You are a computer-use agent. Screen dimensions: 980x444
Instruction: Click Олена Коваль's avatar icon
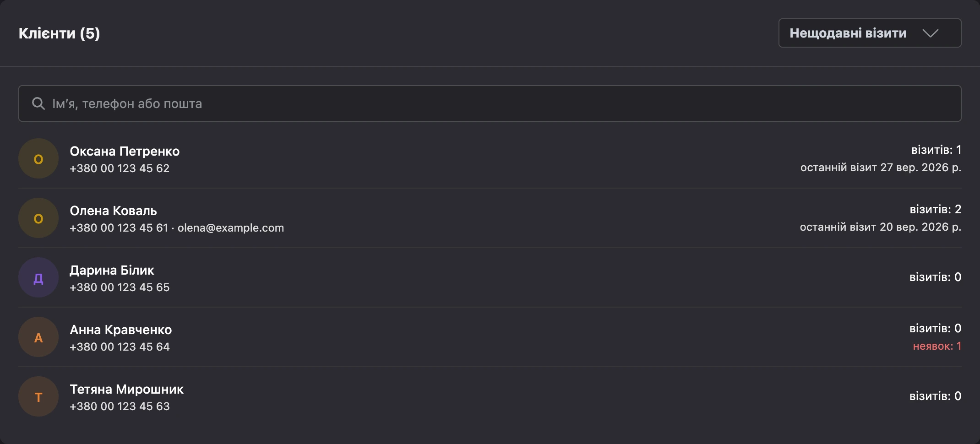tap(38, 218)
